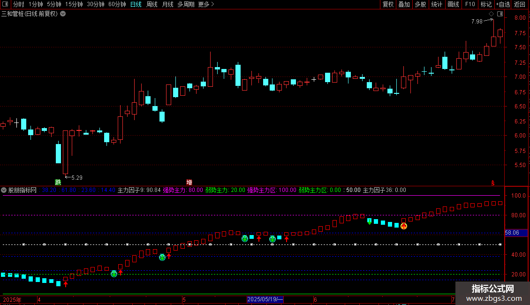The height and width of the screenshot is (305, 530).
Task: Click the F10 company info button
Action: click(470, 4)
